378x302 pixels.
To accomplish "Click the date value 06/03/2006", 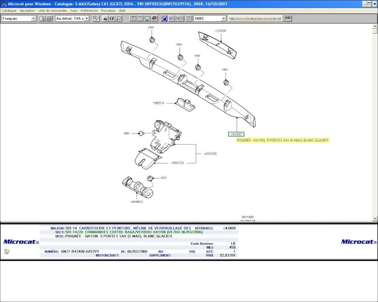I will pos(137,252).
